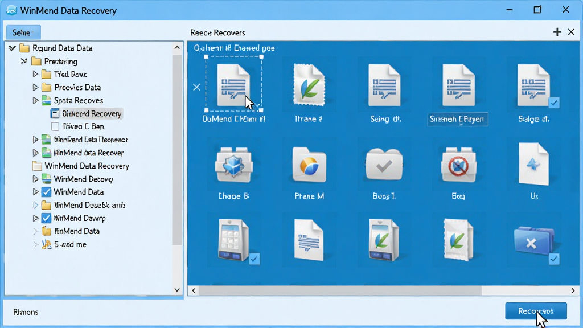Click the plus icon in Recovers header
The height and width of the screenshot is (328, 583).
click(x=557, y=32)
